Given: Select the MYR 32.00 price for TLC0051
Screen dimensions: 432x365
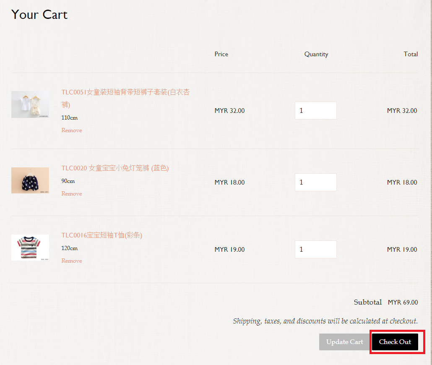Looking at the screenshot, I should (229, 110).
